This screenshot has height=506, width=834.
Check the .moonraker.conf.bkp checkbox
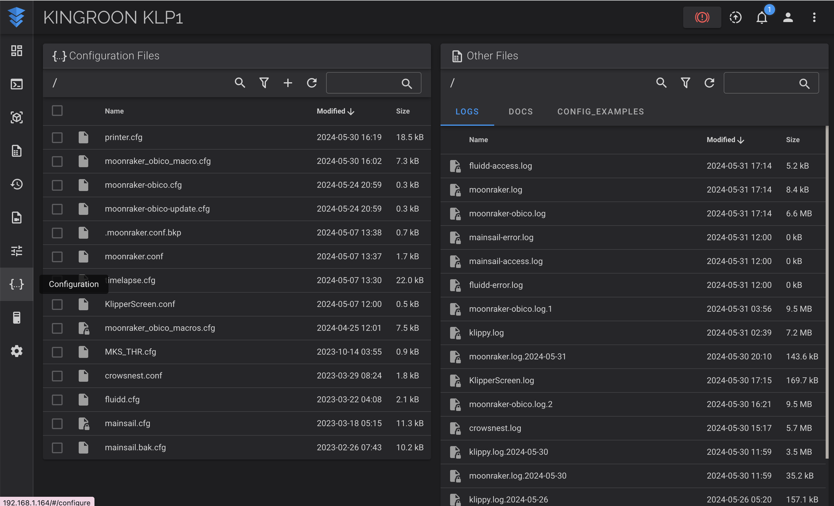coord(57,233)
